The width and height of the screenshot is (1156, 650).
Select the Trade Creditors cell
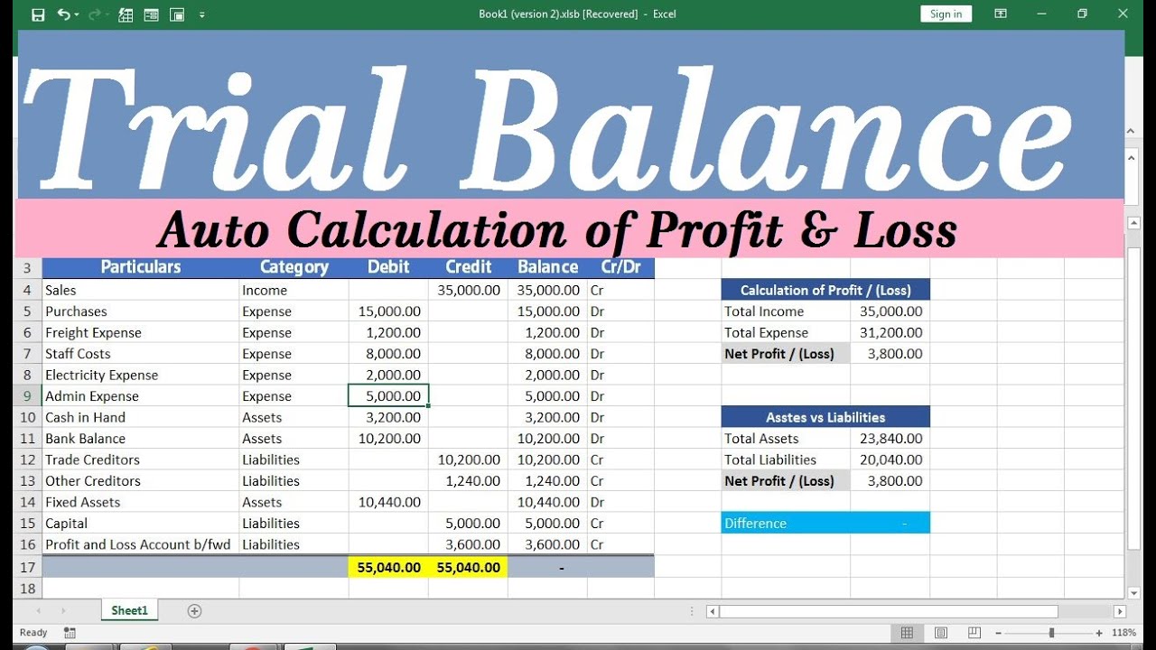140,460
